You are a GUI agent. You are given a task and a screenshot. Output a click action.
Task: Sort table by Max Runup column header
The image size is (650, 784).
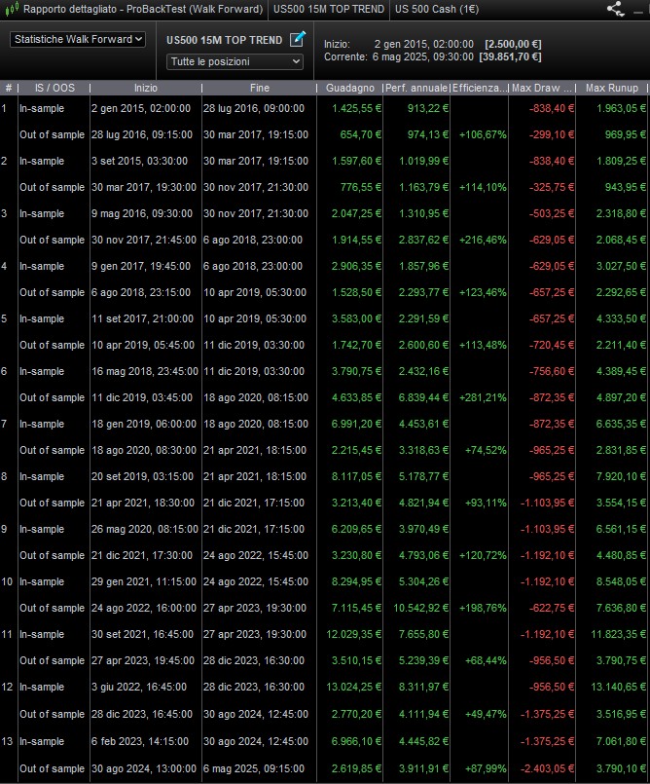(x=611, y=88)
